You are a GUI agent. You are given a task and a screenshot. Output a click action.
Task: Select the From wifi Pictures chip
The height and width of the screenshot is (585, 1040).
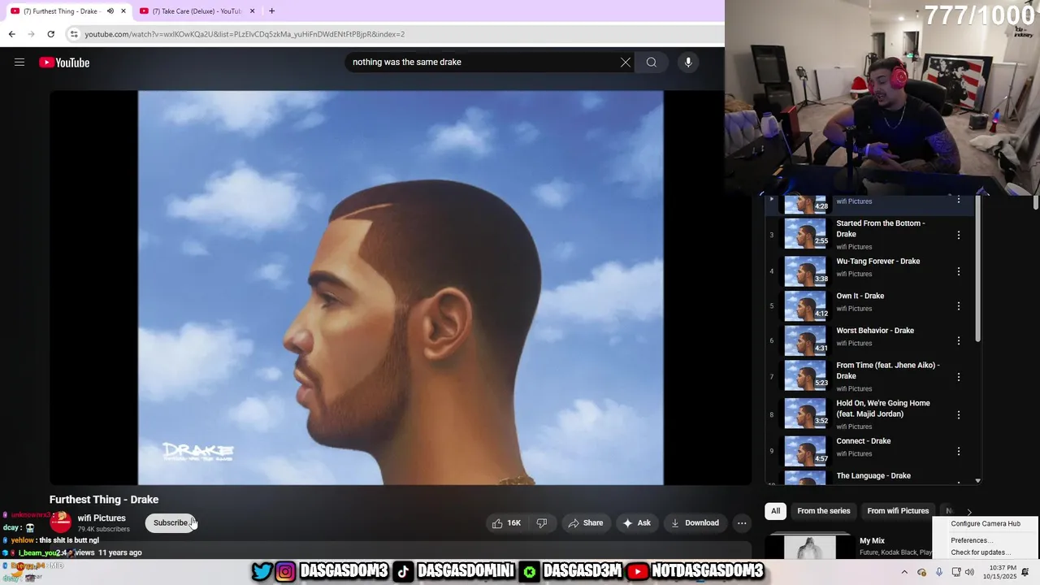click(x=898, y=511)
